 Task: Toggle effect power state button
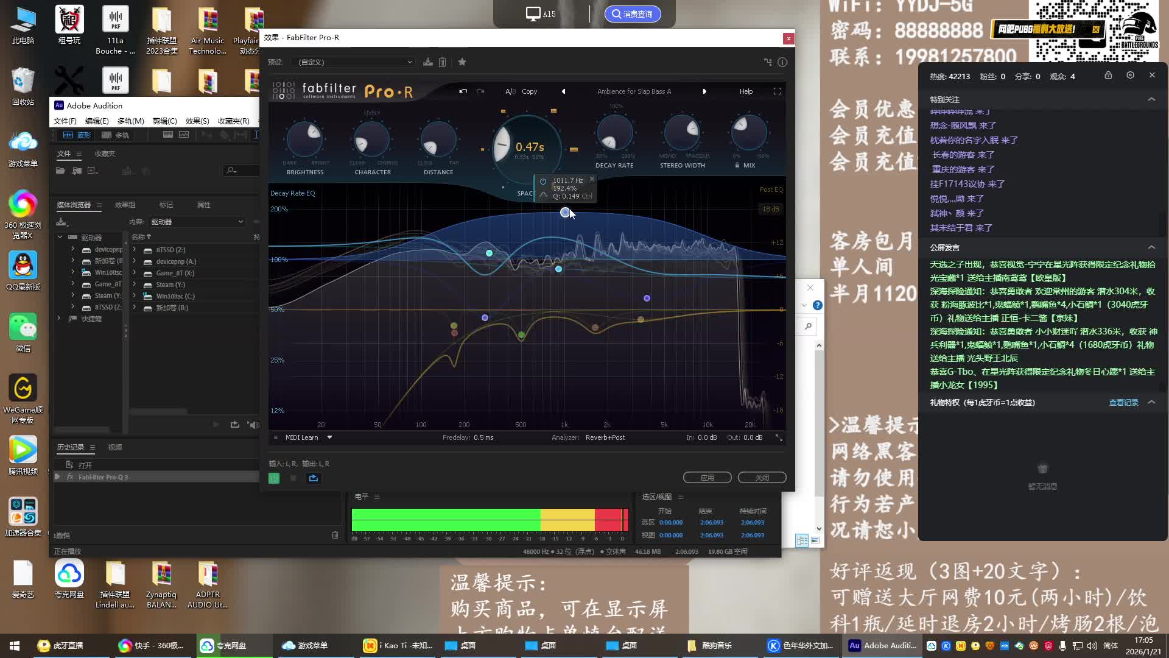pyautogui.click(x=274, y=478)
